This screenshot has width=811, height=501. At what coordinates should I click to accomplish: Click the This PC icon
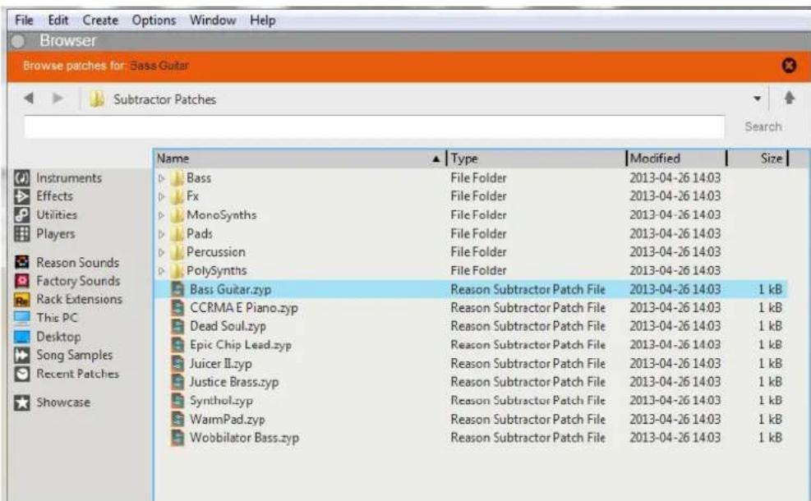(x=21, y=318)
